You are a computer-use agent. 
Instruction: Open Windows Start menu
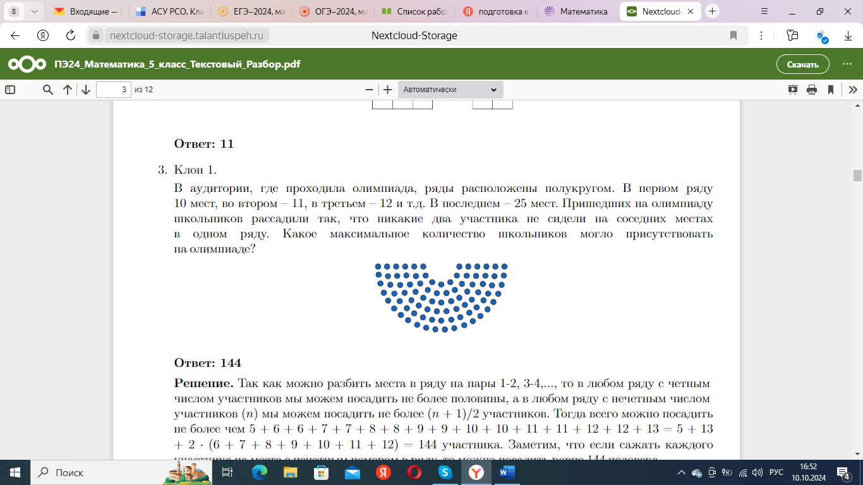[x=15, y=472]
